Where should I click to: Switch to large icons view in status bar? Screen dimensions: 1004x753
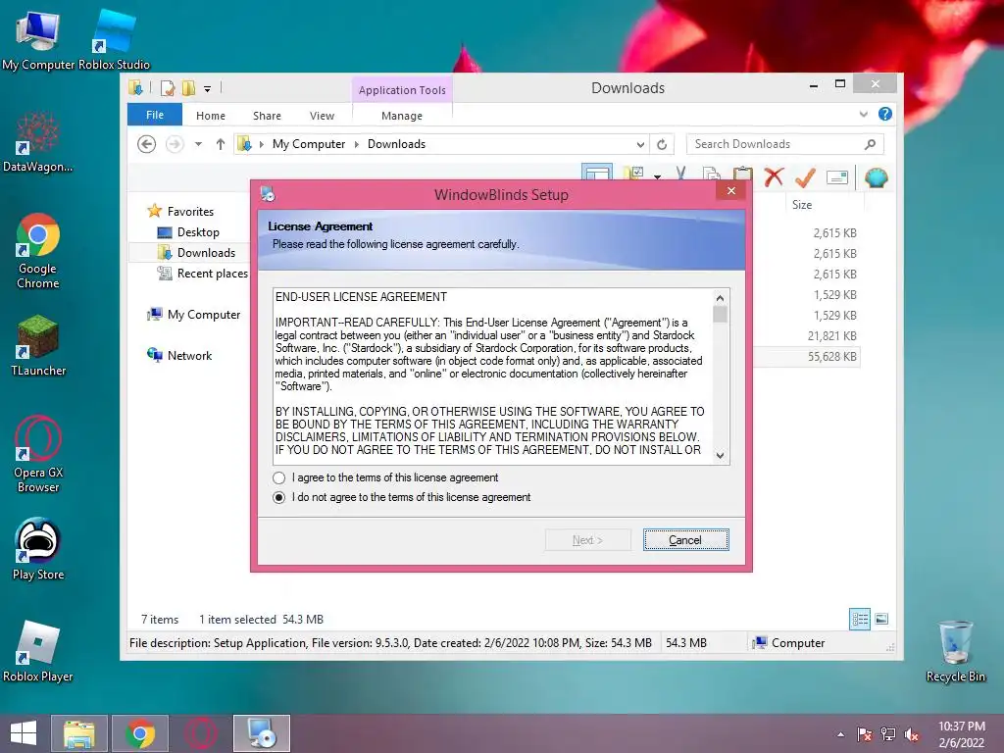[881, 619]
